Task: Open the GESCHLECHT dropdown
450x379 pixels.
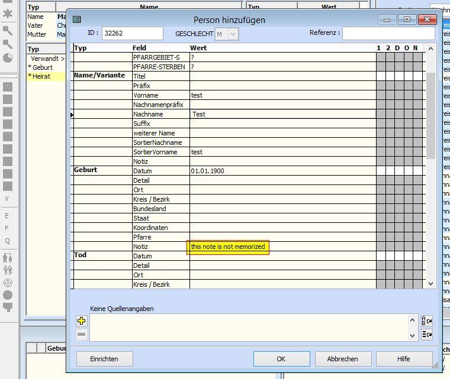Action: (x=233, y=34)
